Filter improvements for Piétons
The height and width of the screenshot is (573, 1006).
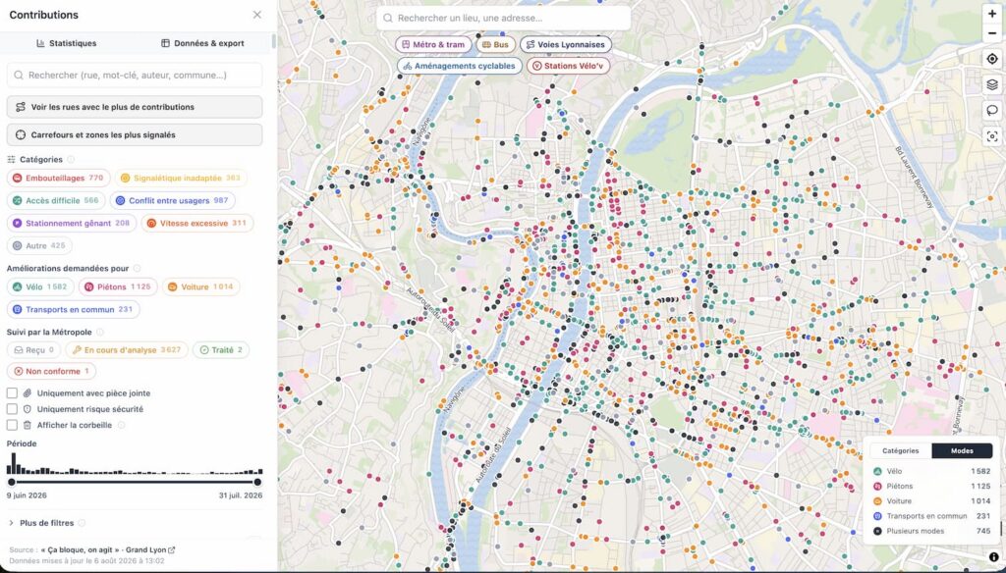[x=118, y=287]
